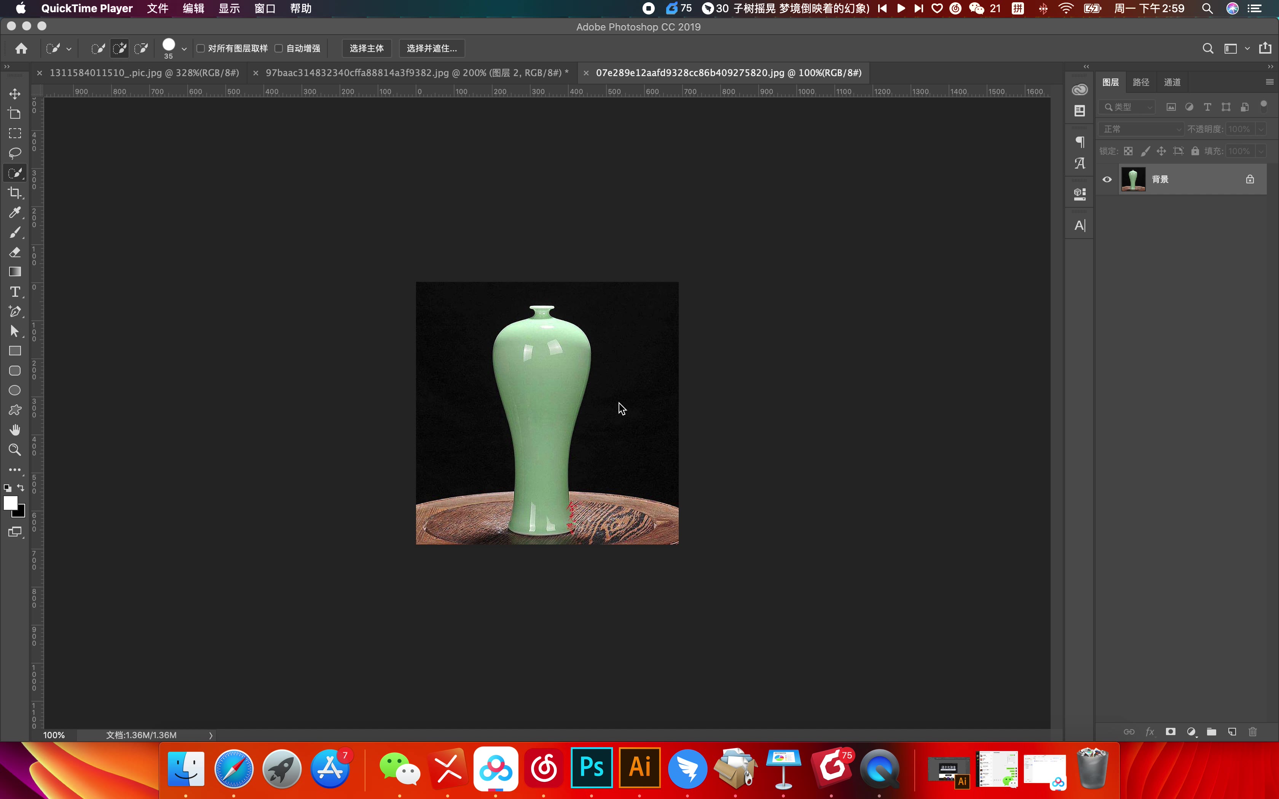Click the Zoom tool in toolbar
Image resolution: width=1279 pixels, height=799 pixels.
(15, 450)
